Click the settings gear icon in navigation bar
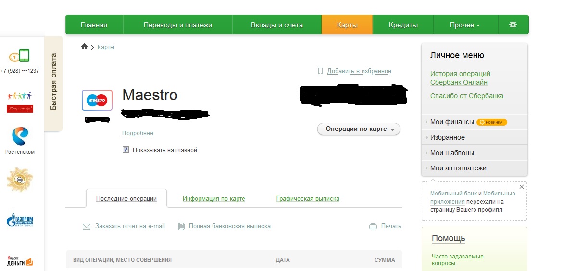This screenshot has width=563, height=271. coord(513,25)
